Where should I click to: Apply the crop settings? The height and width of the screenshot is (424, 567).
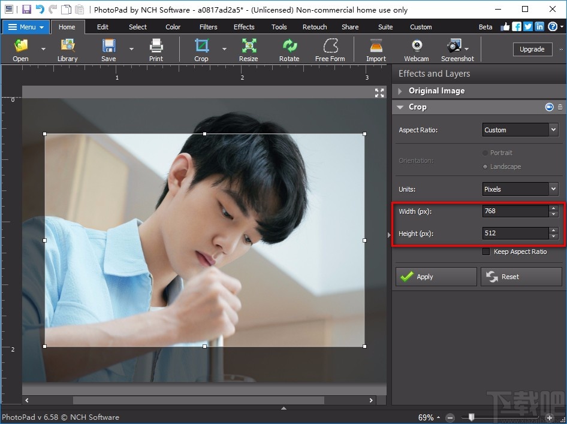[436, 277]
